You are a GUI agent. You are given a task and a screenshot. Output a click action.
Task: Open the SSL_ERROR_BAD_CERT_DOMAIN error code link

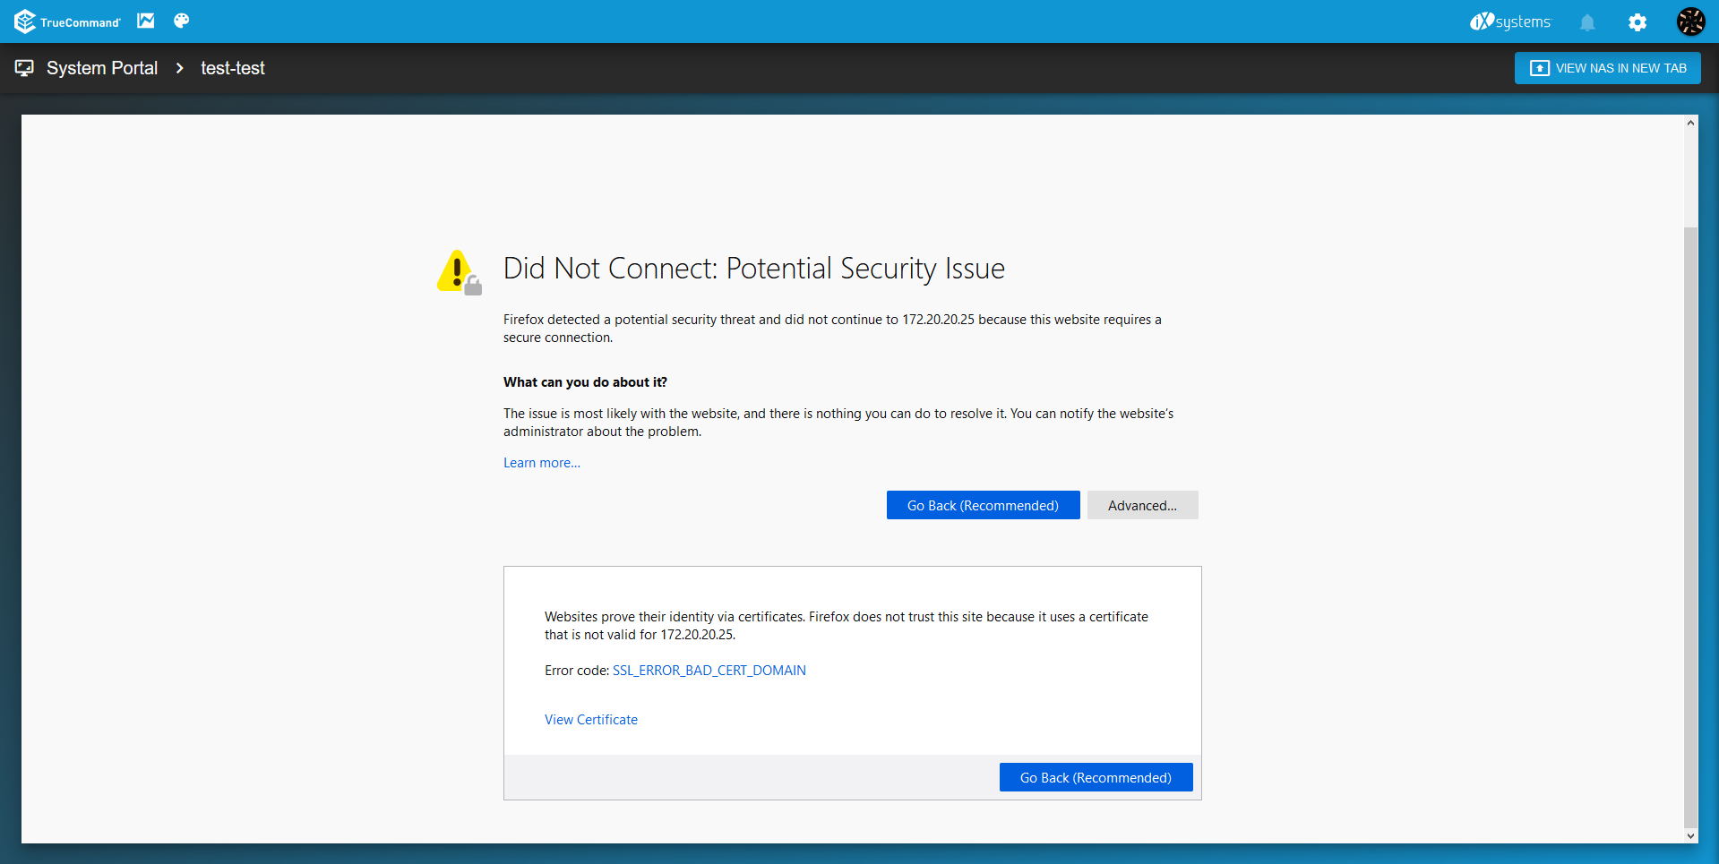click(709, 671)
